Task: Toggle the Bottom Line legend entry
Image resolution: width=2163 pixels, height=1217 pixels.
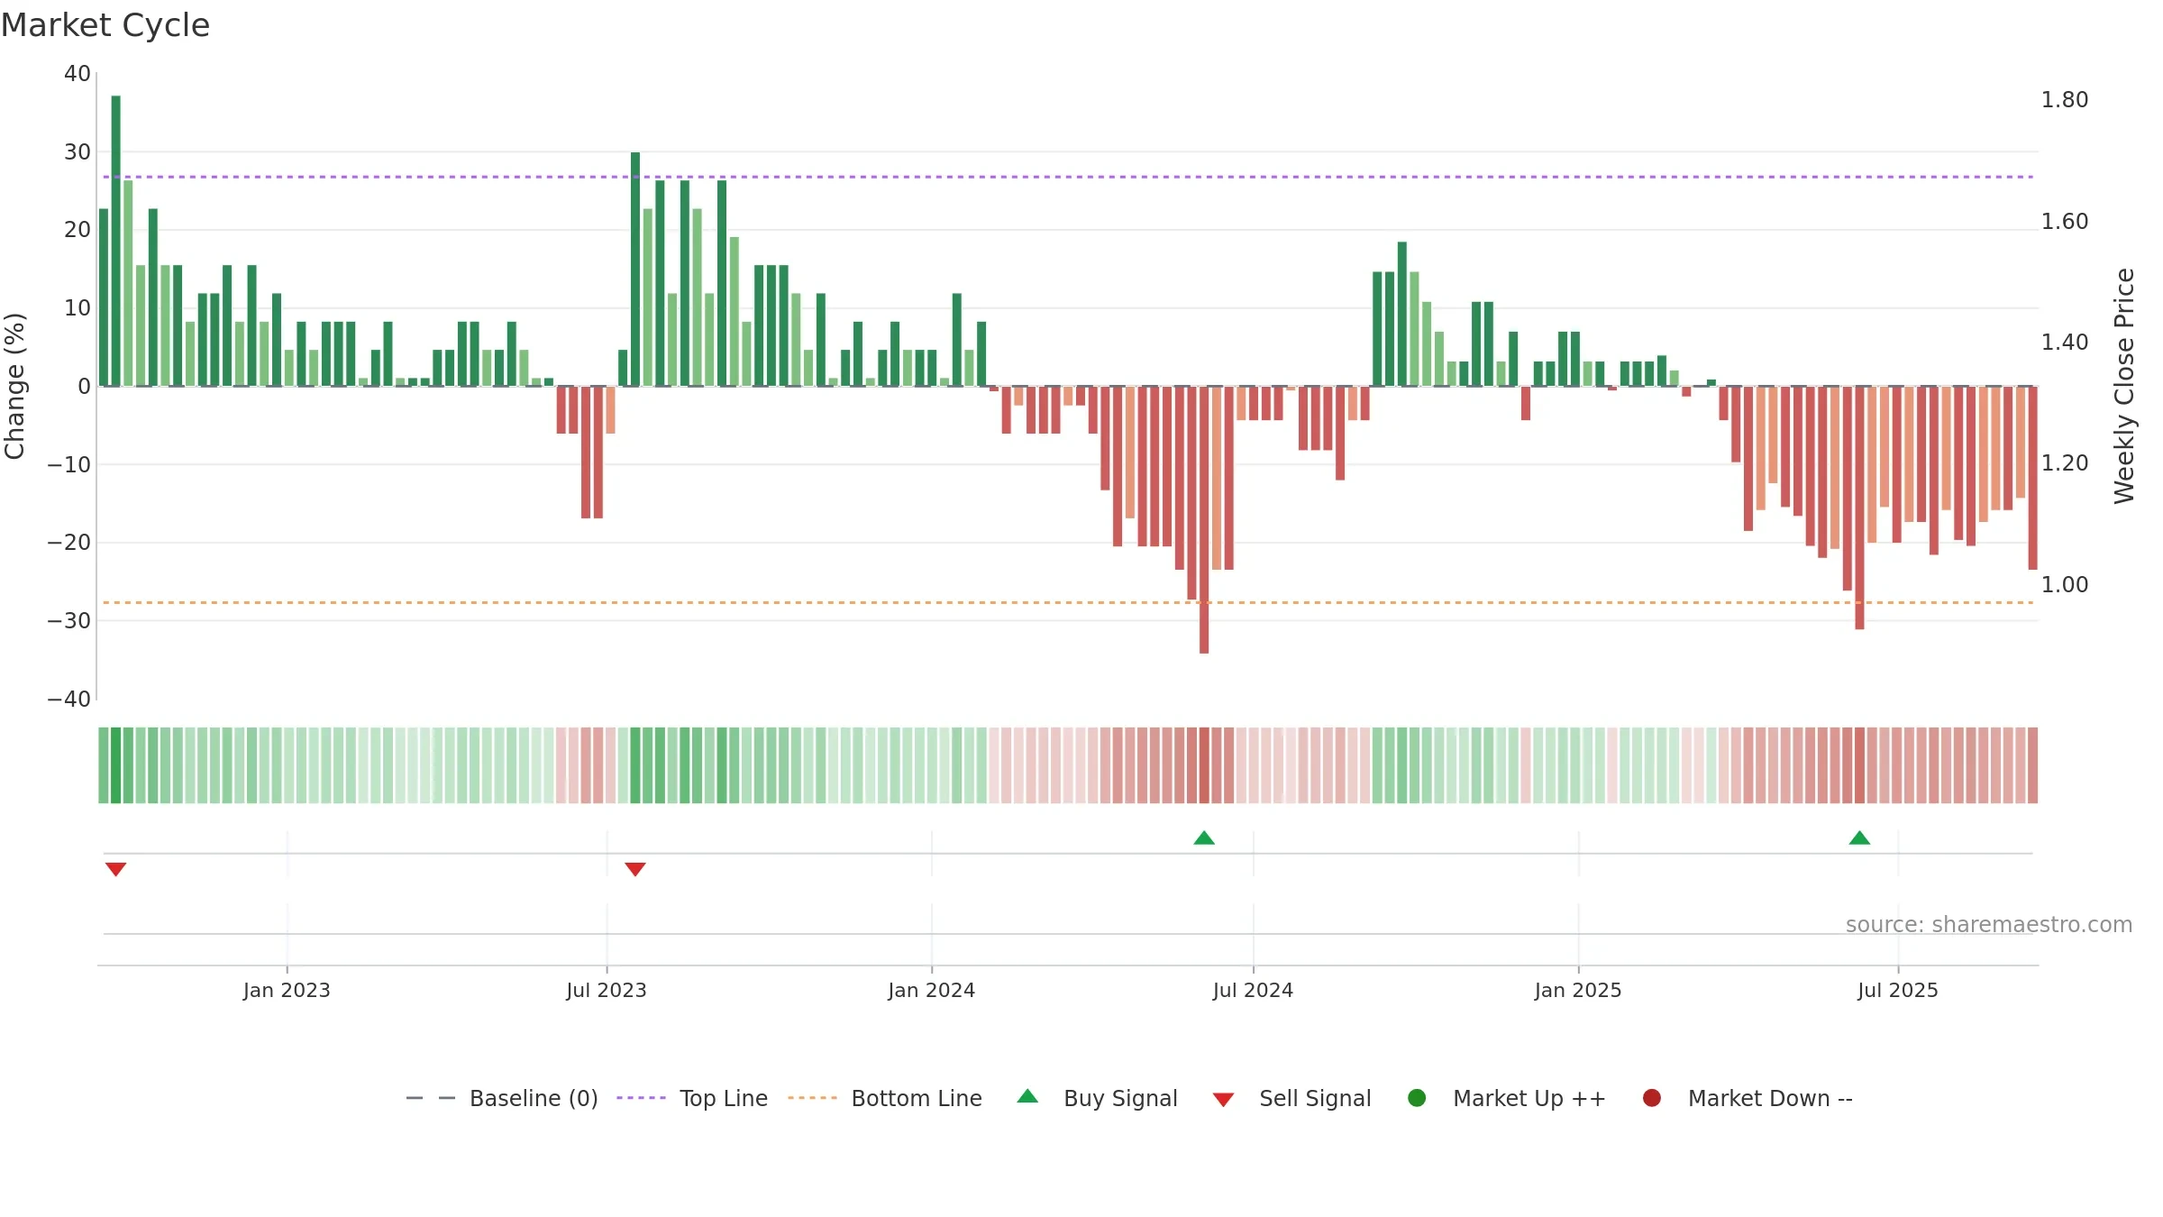Action: pos(885,1098)
